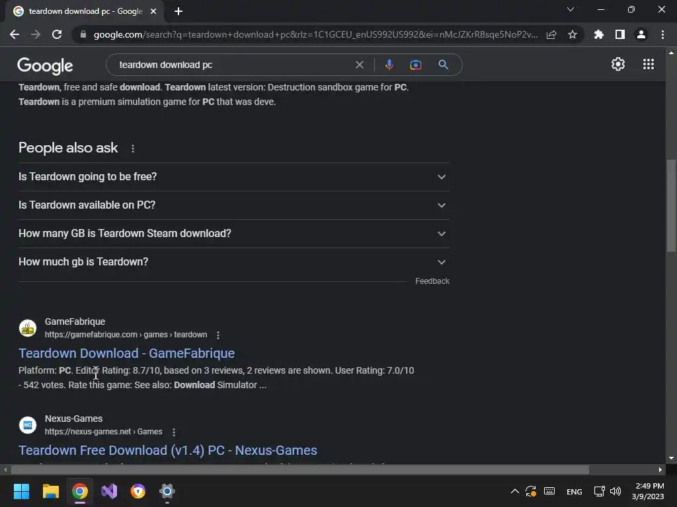Open clock showing 2:49 PM

coord(648,491)
